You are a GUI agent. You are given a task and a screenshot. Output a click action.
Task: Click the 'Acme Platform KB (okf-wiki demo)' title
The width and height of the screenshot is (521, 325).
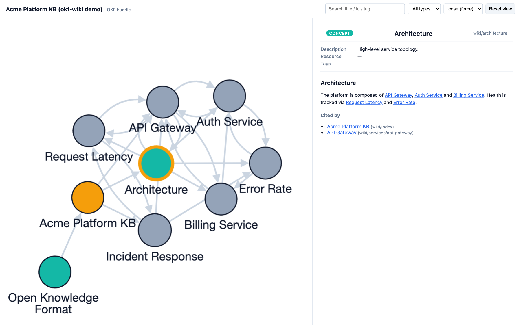click(x=54, y=9)
